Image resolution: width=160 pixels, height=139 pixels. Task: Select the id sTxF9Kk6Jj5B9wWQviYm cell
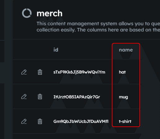tap(79, 72)
